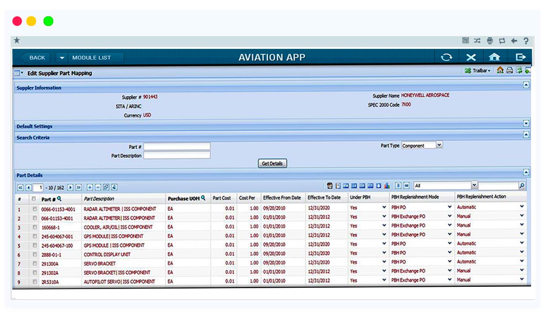Open the page menu icon beside Edit Supplier Part Mapping
The height and width of the screenshot is (322, 550).
(x=18, y=73)
